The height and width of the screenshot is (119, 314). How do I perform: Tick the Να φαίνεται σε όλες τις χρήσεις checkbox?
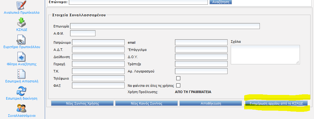[x=178, y=86]
